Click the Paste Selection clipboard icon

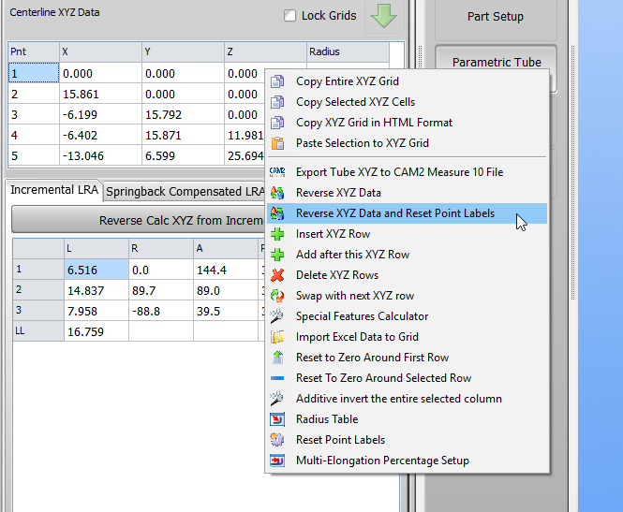point(277,143)
